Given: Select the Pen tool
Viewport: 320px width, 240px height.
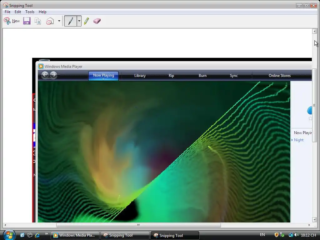Looking at the screenshot, I should (x=70, y=21).
